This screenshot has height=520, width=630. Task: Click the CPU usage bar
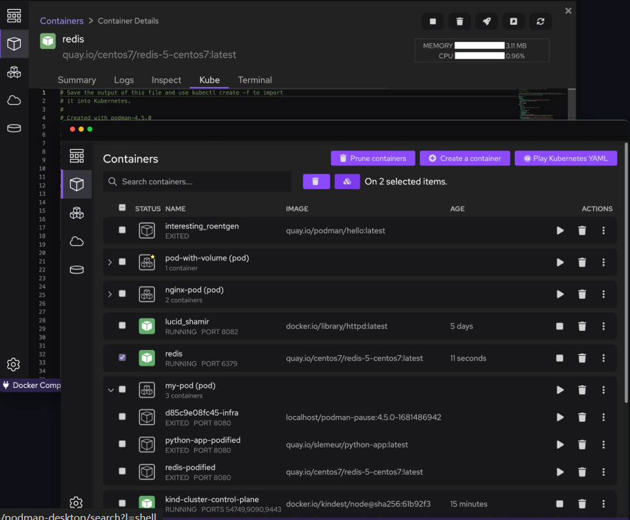[480, 56]
